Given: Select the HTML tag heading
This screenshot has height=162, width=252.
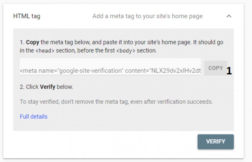Looking at the screenshot, I should click(27, 16).
